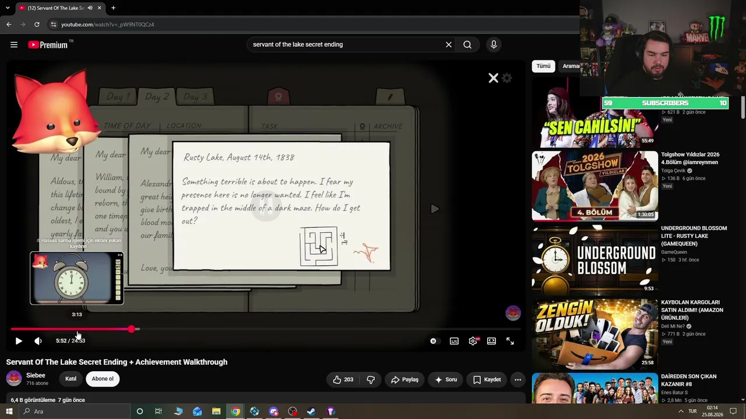Open more actions three-dot menu

tap(518, 379)
